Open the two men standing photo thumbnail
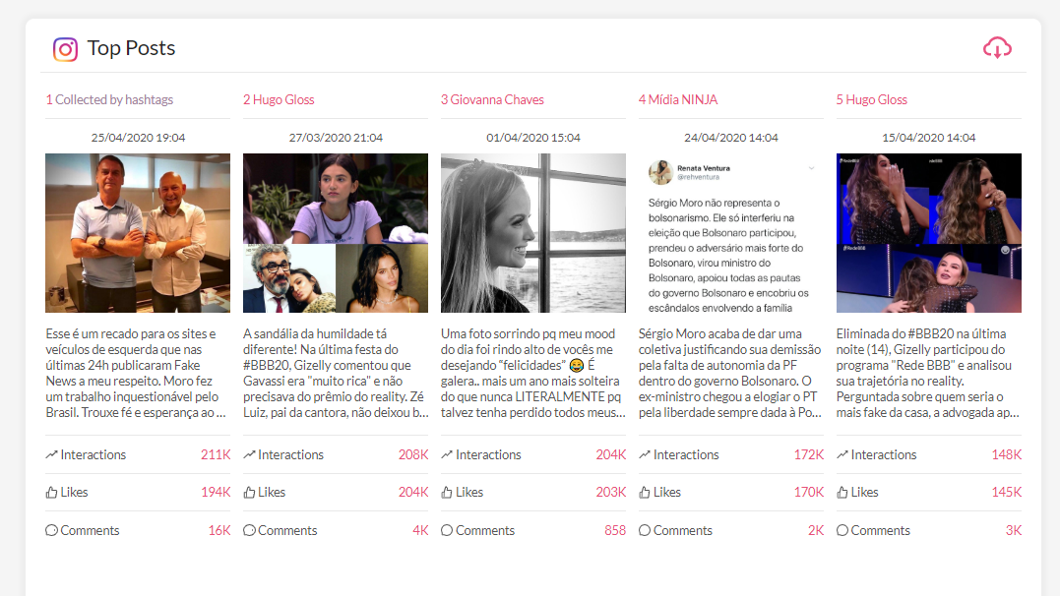The image size is (1060, 596). click(x=138, y=233)
